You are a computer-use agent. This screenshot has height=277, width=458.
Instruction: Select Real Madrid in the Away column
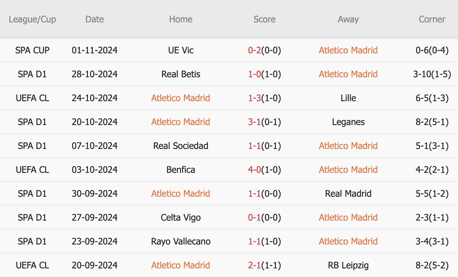point(348,194)
